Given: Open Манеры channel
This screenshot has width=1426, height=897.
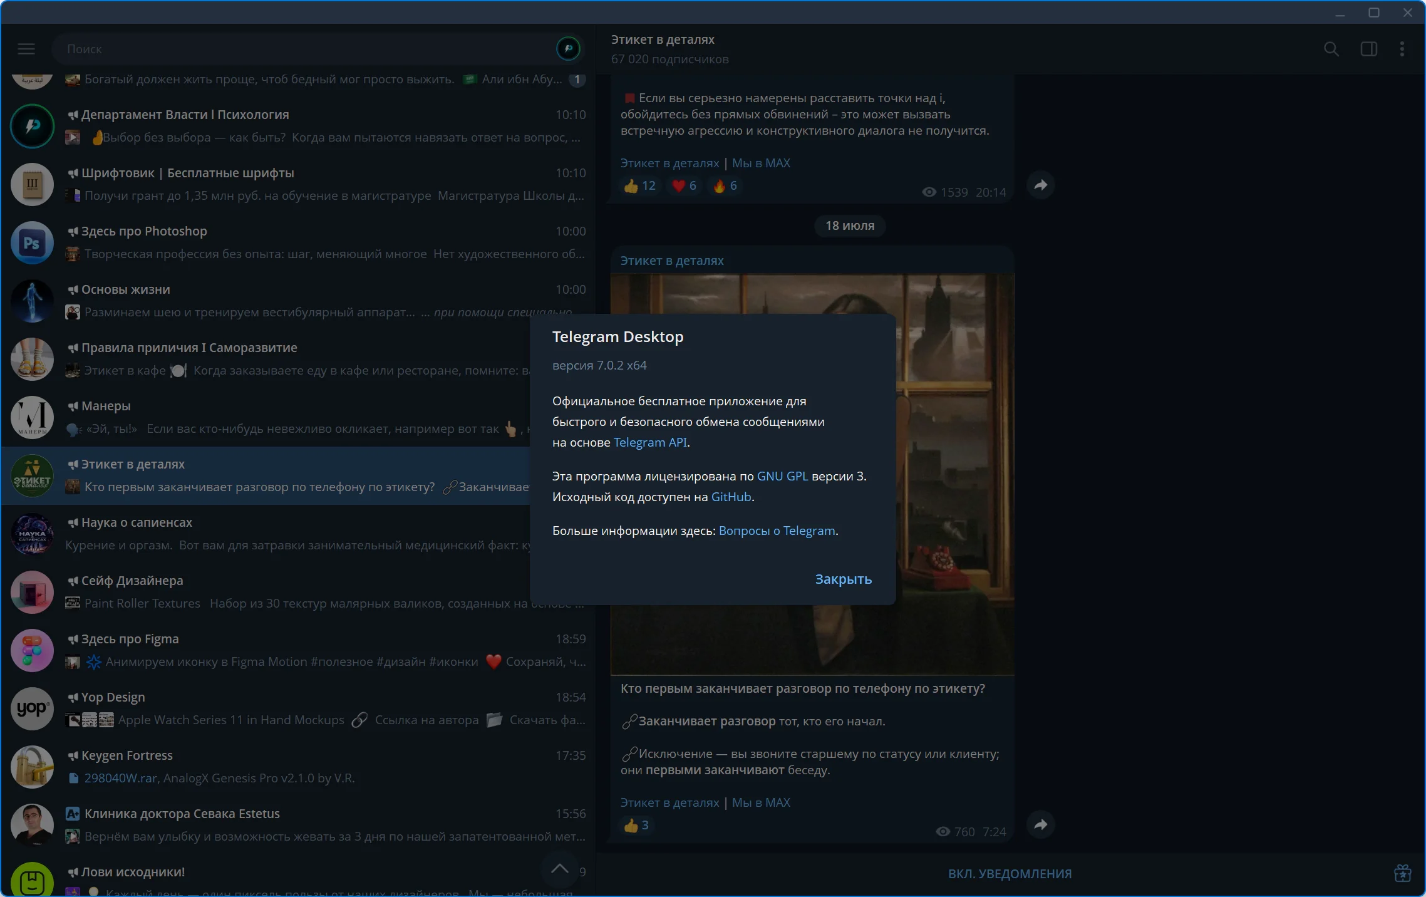Looking at the screenshot, I should [266, 417].
